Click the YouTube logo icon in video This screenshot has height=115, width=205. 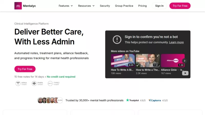[185, 73]
